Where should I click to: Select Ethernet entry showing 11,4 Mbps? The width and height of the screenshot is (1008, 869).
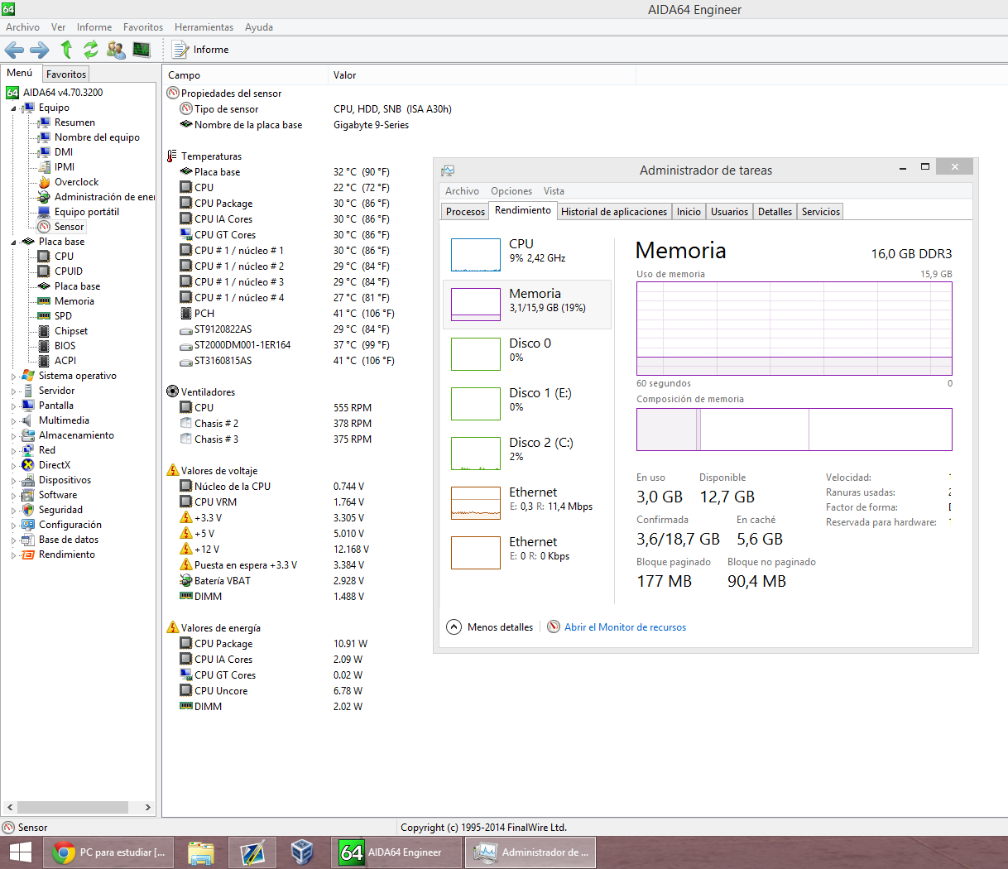point(527,502)
